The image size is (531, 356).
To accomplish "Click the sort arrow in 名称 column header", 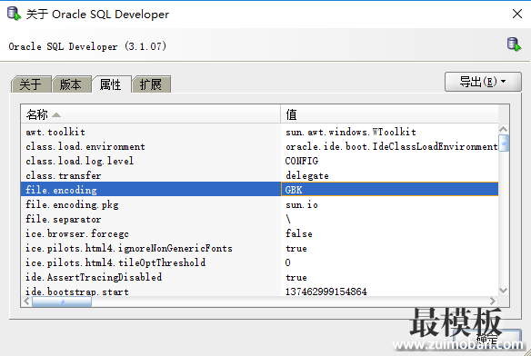I will [56, 115].
